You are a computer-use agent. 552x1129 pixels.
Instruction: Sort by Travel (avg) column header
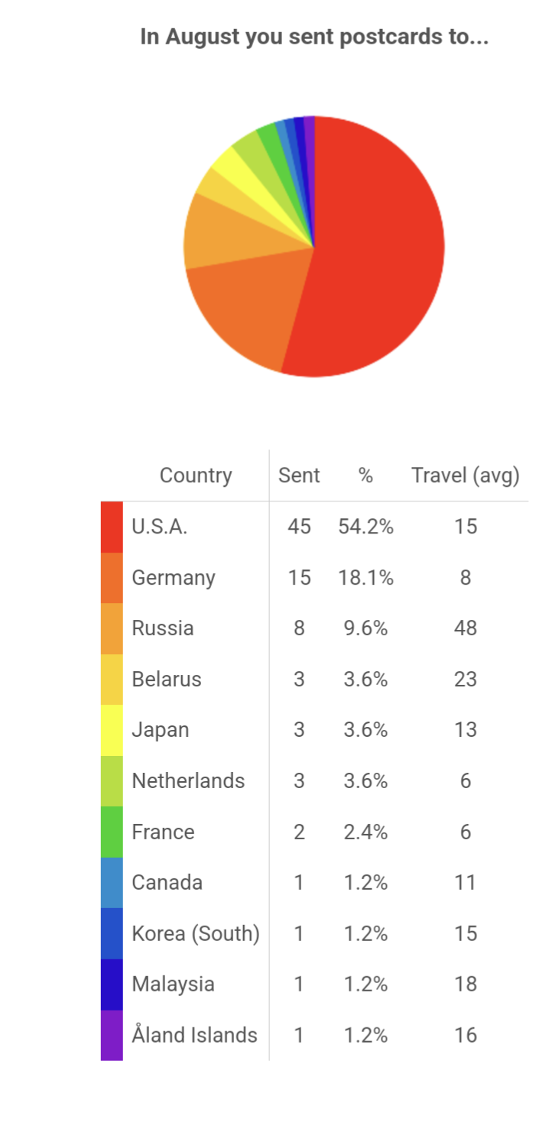(x=466, y=475)
